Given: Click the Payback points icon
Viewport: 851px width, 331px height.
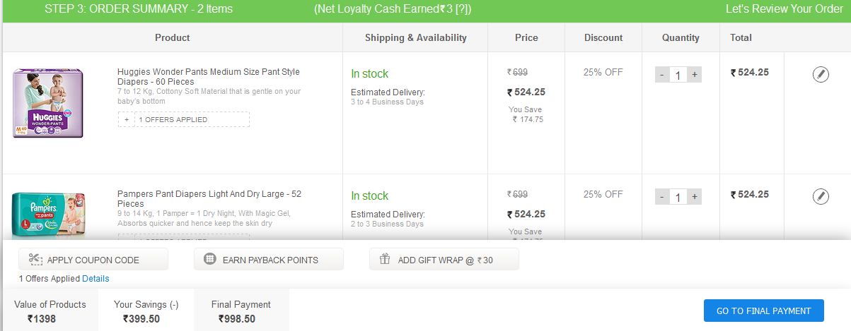Looking at the screenshot, I should 209,260.
